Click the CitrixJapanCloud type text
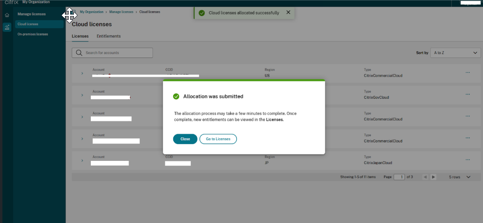The height and width of the screenshot is (223, 483). (378, 163)
